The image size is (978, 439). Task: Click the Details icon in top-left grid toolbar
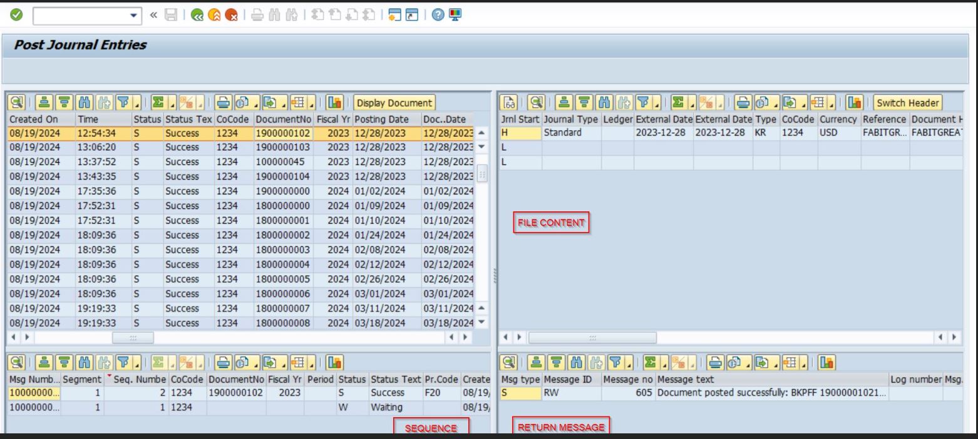click(14, 103)
